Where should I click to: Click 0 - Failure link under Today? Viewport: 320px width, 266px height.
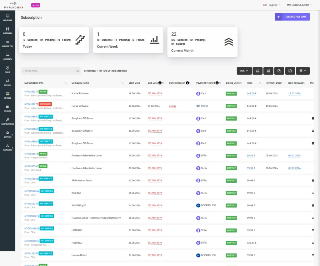pyautogui.click(x=64, y=40)
